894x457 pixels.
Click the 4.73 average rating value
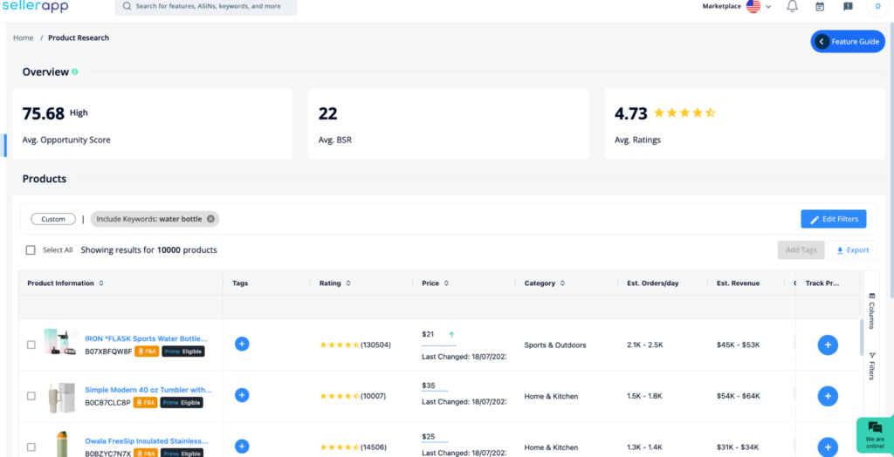coord(631,114)
